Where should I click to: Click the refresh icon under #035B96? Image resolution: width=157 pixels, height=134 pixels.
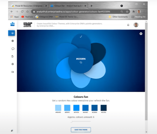(x=81, y=62)
